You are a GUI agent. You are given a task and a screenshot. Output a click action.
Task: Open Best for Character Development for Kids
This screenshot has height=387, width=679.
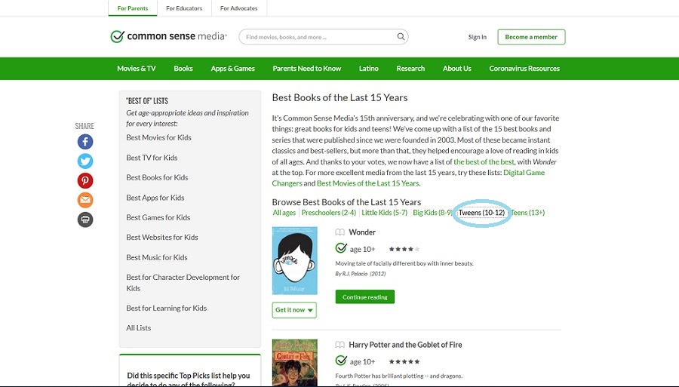[183, 283]
